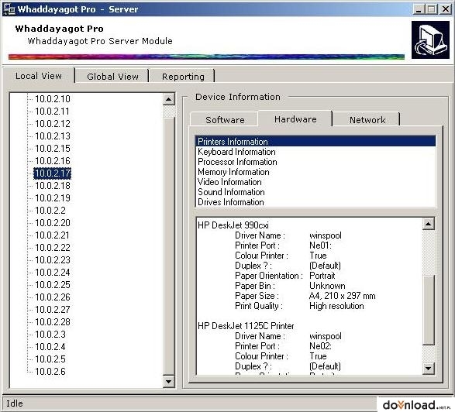This screenshot has height=412, width=455.
Task: Click the Whaddayagot Pro title bar icon
Action: (9, 9)
